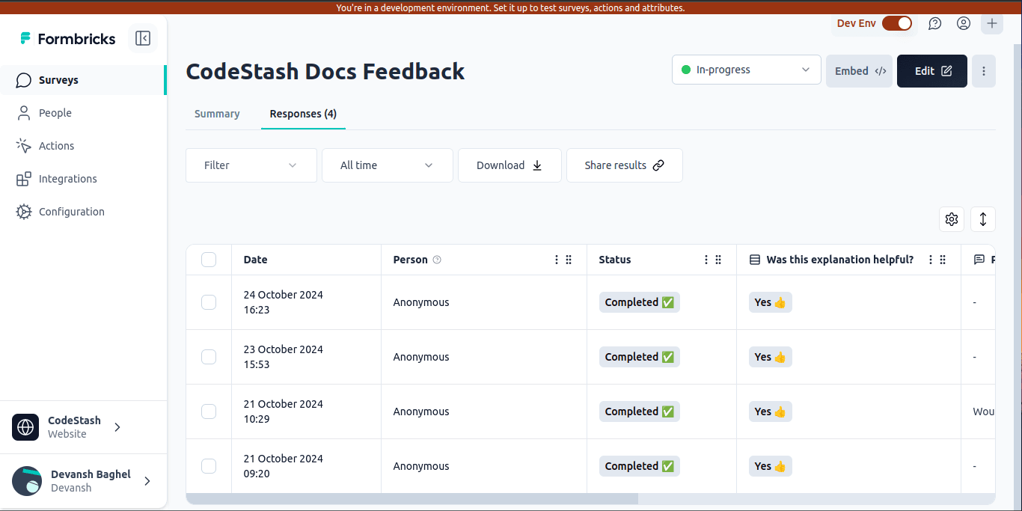This screenshot has height=511, width=1022.
Task: Toggle the Dev Env switch
Action: [896, 23]
